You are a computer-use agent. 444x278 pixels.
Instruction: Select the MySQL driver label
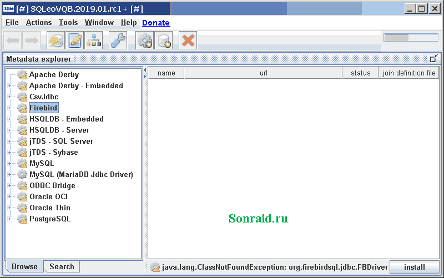[42, 163]
